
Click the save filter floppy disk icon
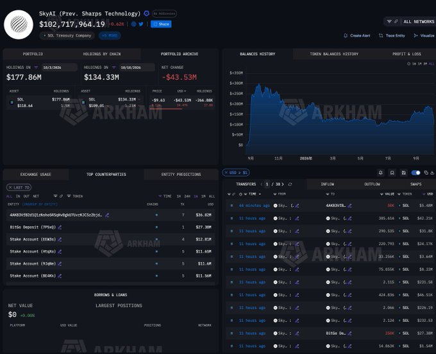pos(404,173)
